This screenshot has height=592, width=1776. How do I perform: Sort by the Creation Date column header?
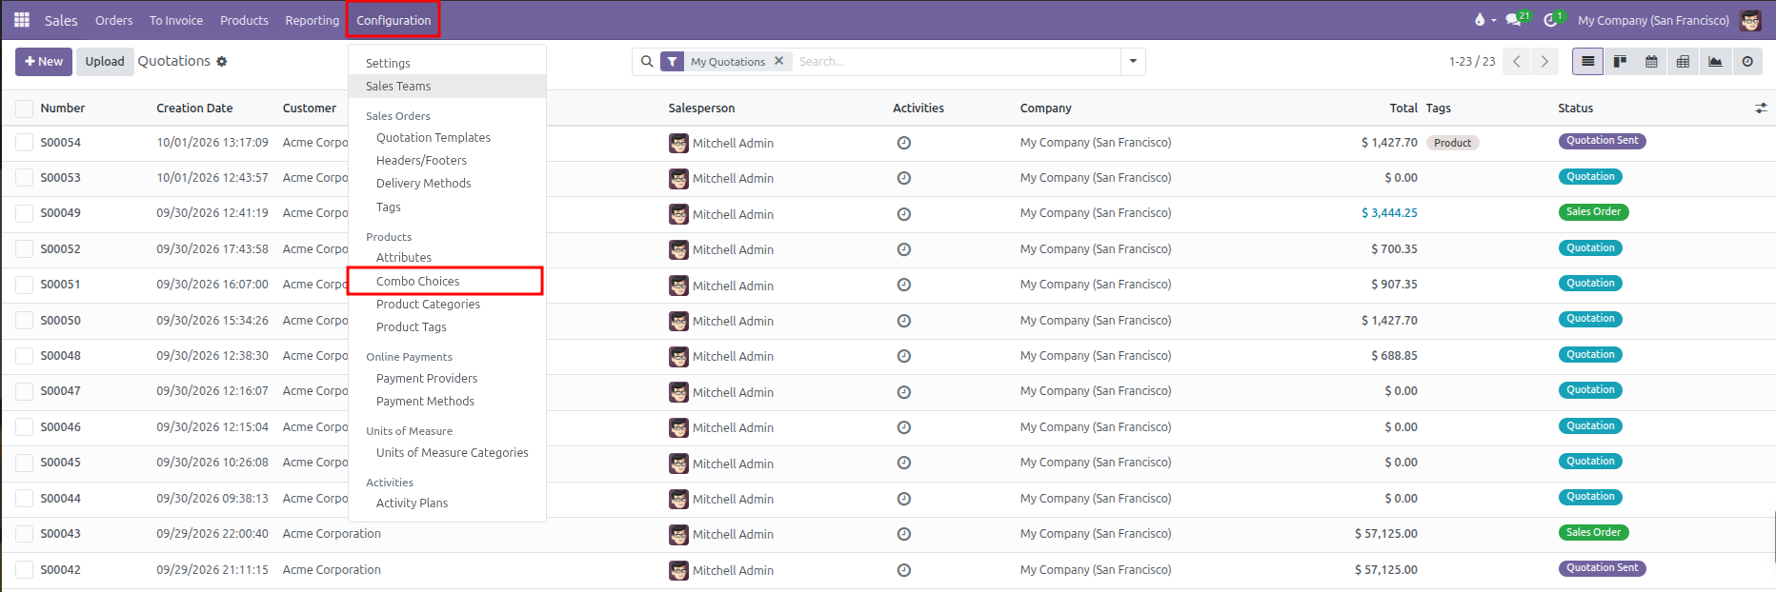point(194,109)
